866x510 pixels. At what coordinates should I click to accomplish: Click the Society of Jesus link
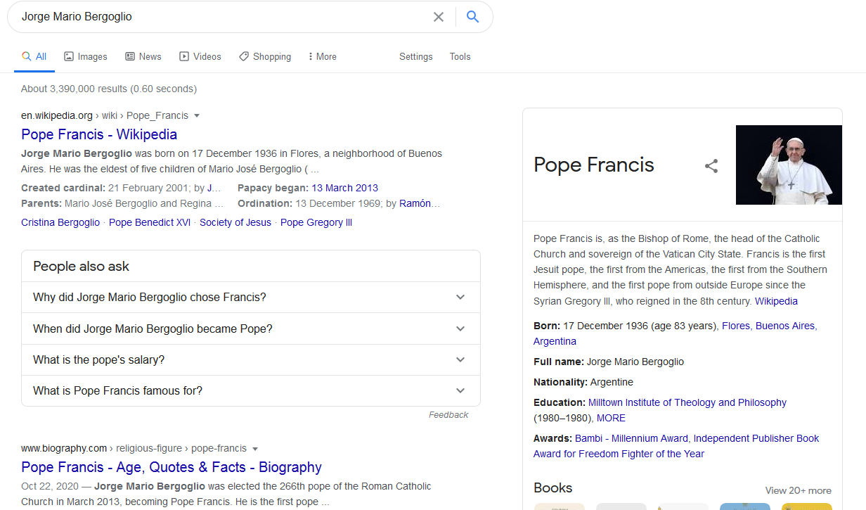pyautogui.click(x=235, y=222)
